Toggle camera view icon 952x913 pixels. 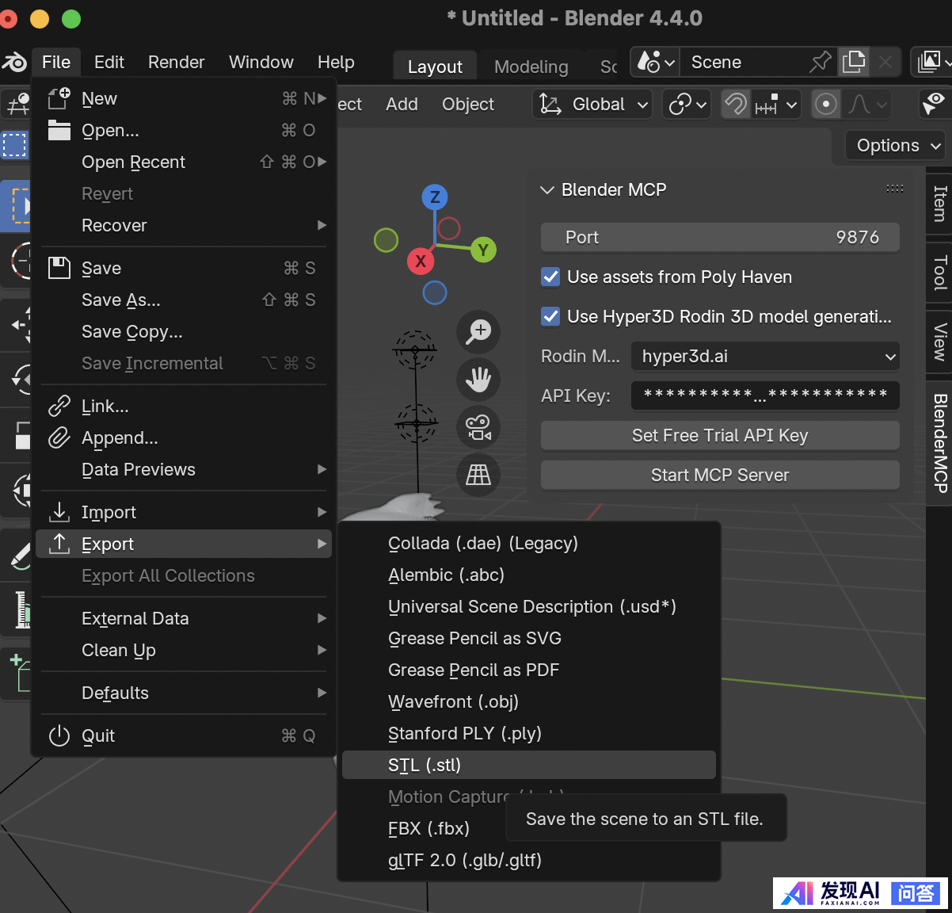tap(478, 426)
